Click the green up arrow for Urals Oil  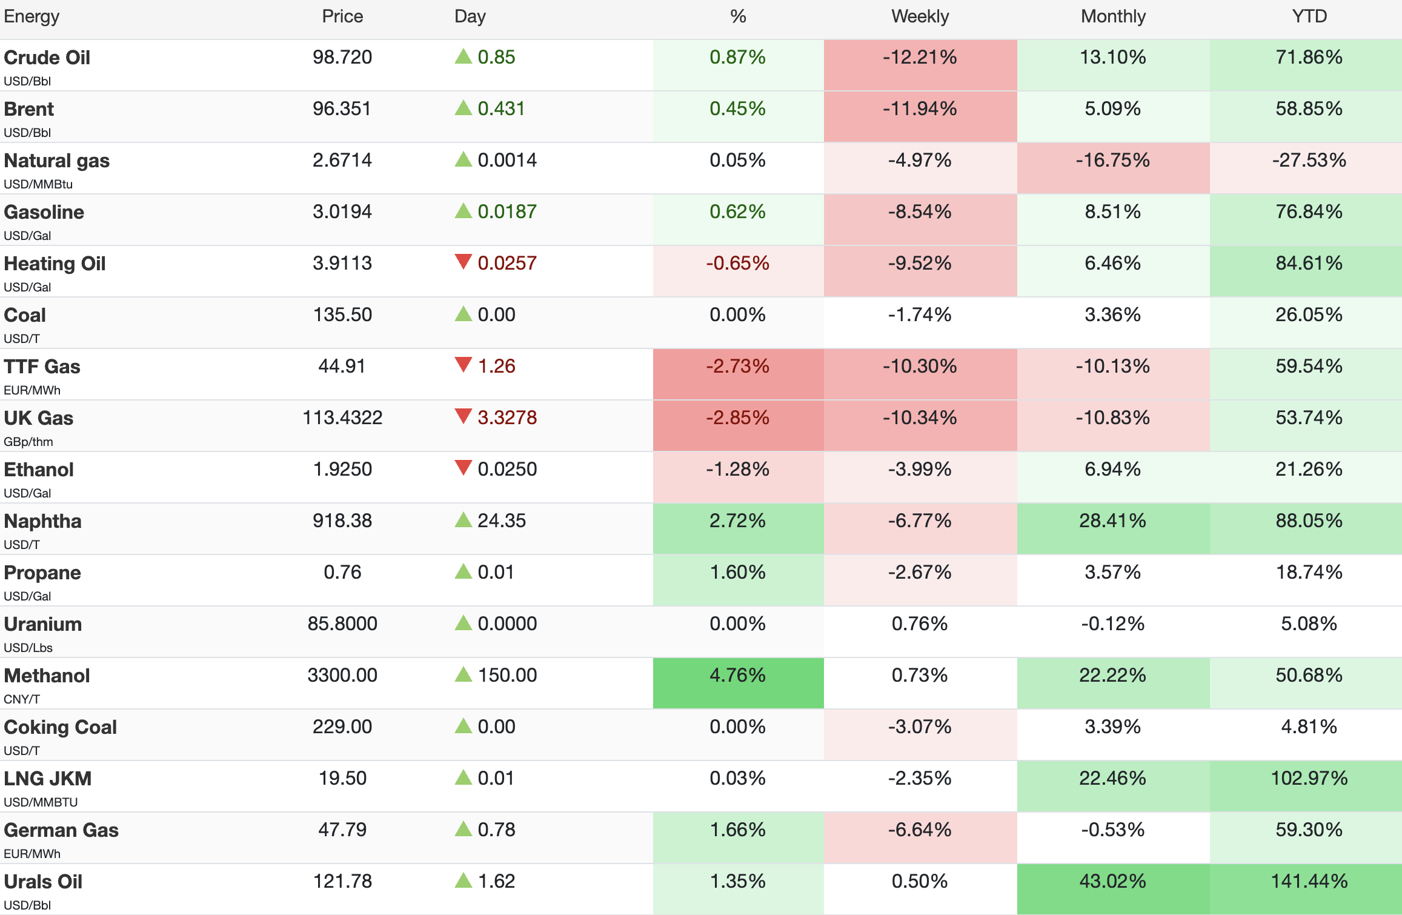[x=463, y=880]
